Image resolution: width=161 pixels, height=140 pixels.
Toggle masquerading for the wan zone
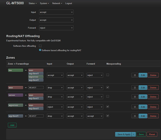[x=108, y=87]
